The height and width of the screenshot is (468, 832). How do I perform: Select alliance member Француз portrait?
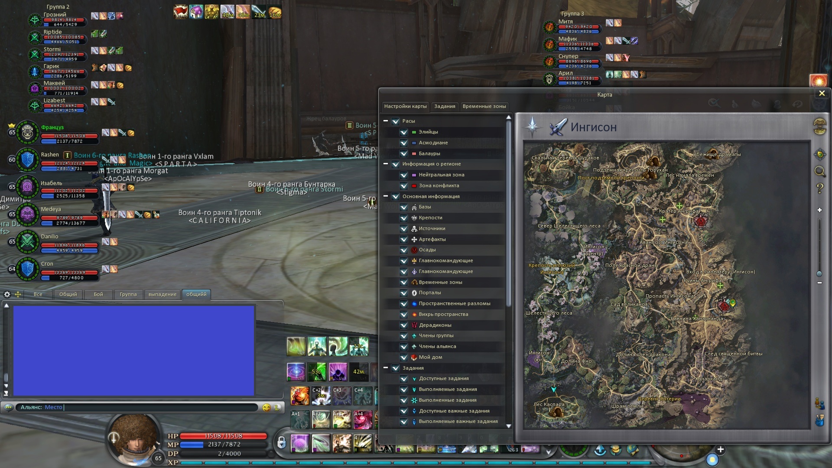[28, 132]
